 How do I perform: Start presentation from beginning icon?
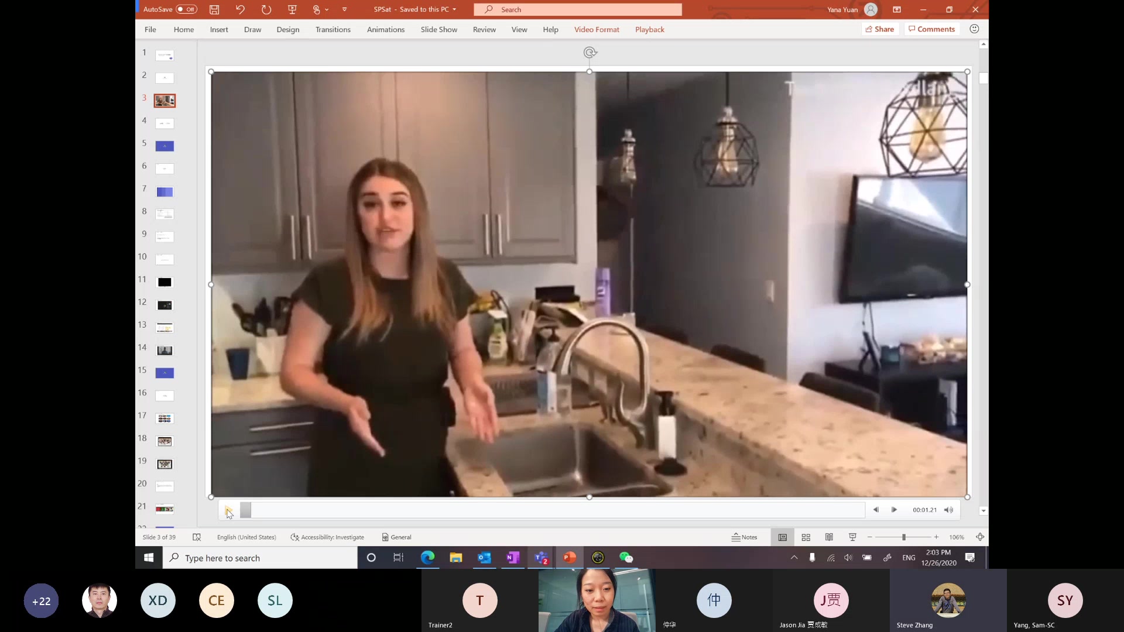(x=292, y=9)
